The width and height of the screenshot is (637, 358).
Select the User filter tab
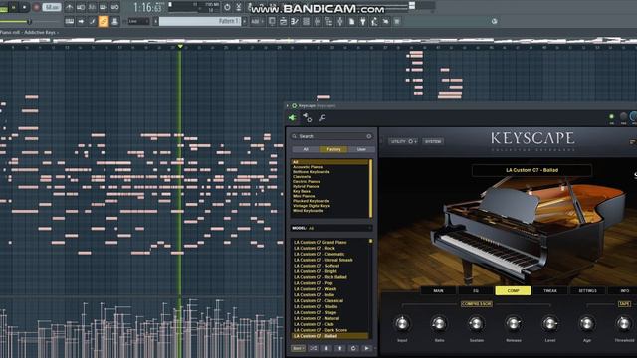point(361,149)
